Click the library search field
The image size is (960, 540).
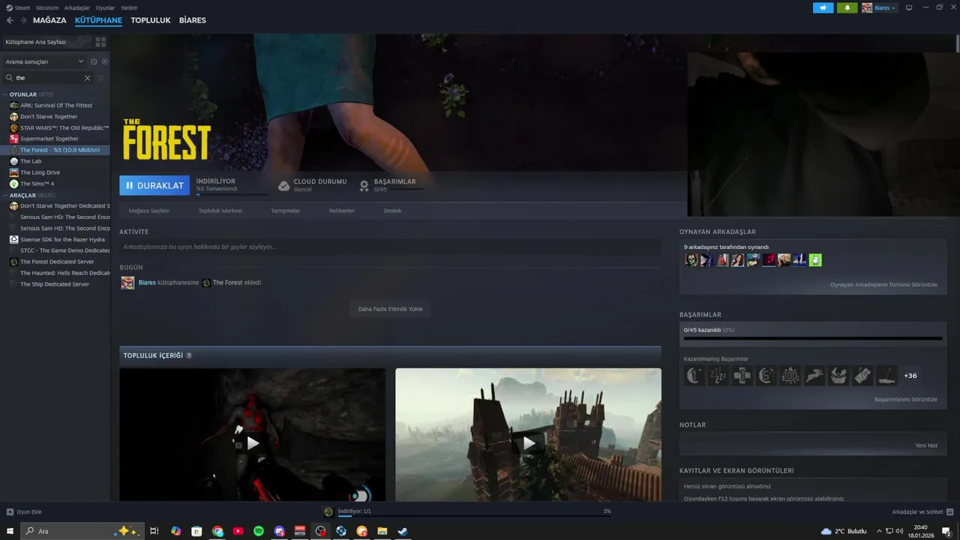tap(46, 78)
